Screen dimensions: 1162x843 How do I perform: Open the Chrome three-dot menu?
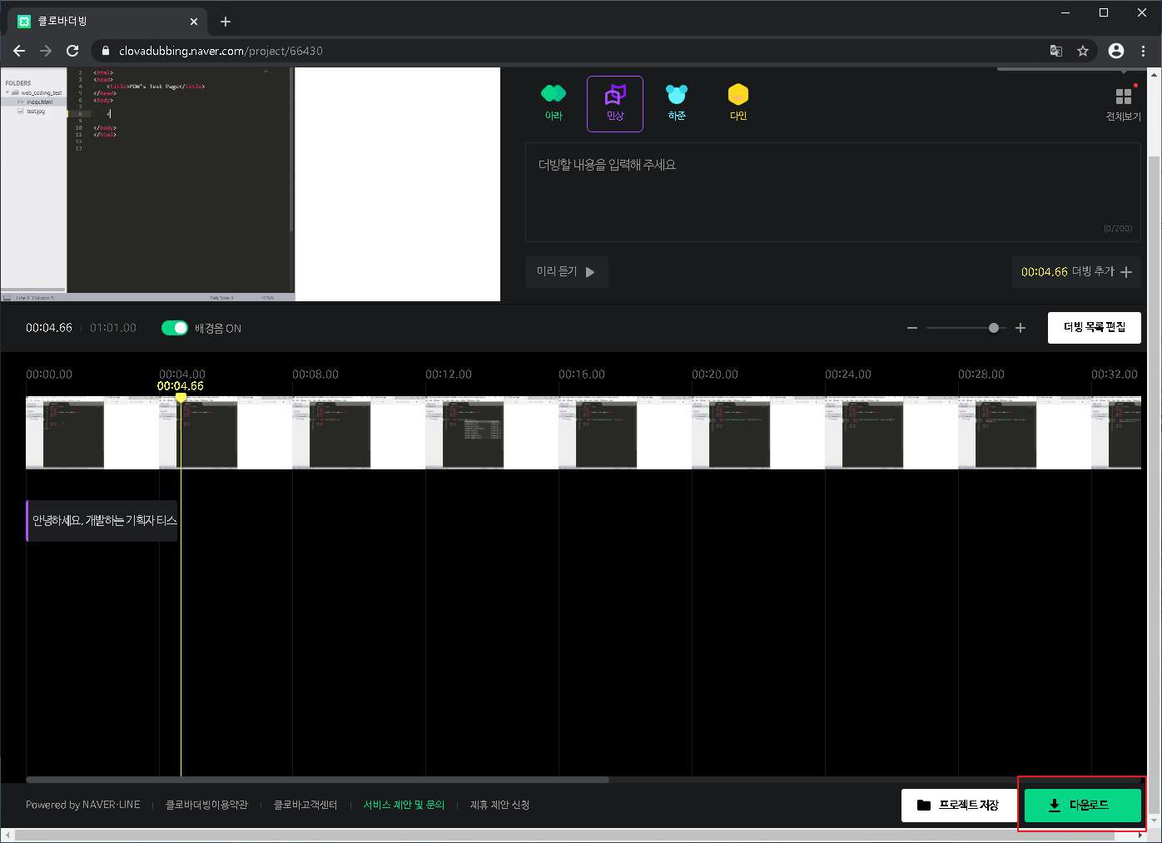(1144, 51)
